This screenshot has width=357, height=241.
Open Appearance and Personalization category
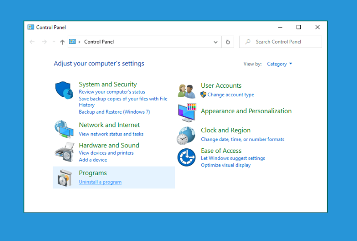[x=246, y=111]
